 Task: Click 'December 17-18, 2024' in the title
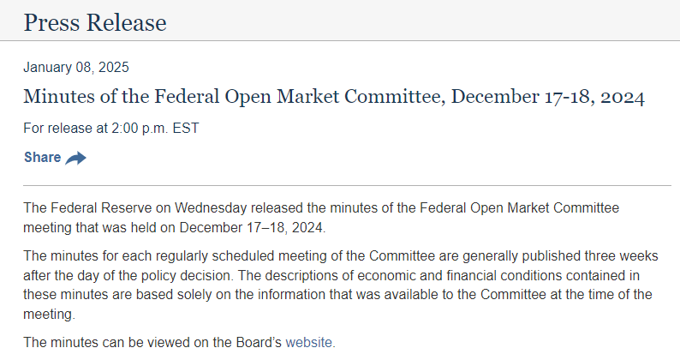click(547, 97)
